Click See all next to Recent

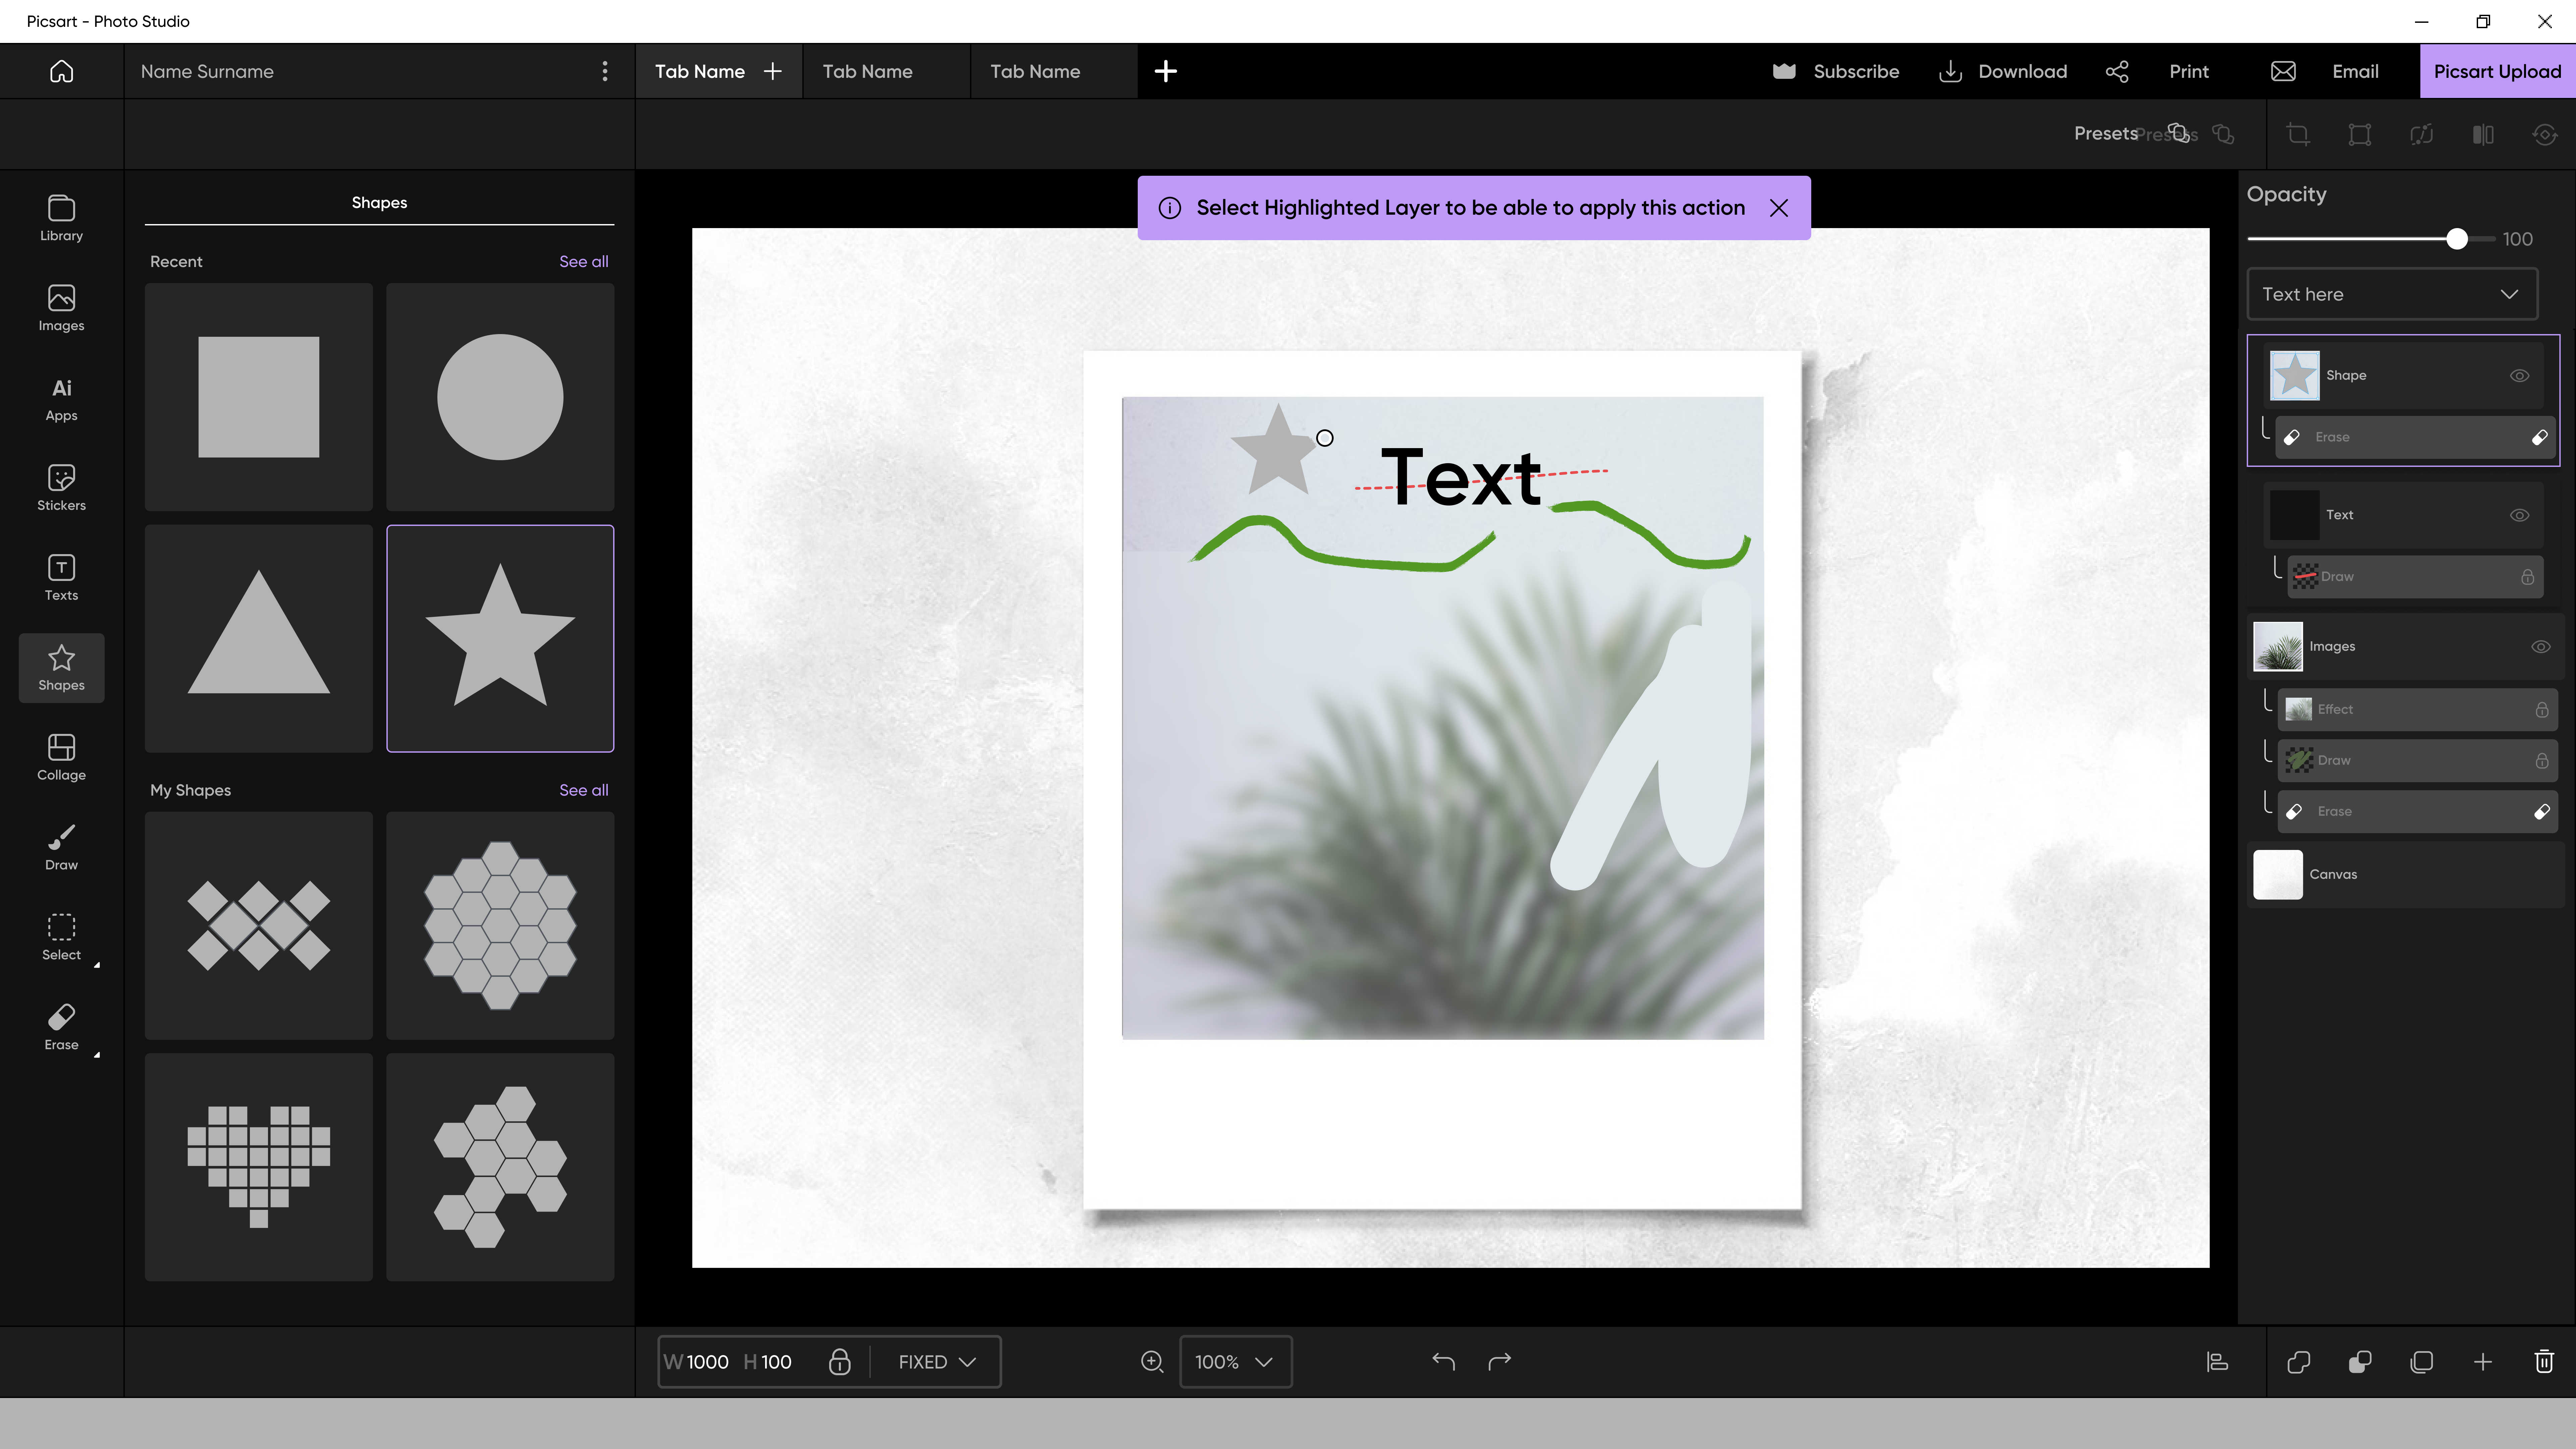point(583,261)
